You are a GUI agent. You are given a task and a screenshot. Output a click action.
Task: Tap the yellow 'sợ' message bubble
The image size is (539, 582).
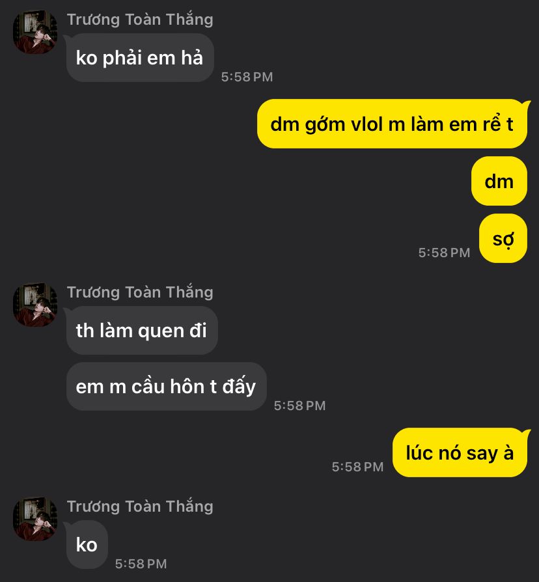[x=503, y=238]
